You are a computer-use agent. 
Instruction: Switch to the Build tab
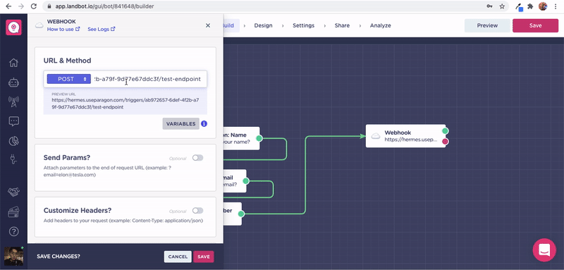231,25
